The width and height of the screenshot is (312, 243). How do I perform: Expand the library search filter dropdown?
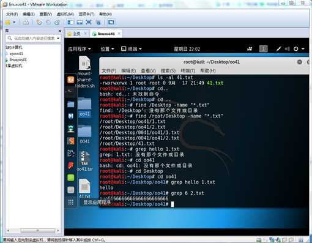pos(58,38)
